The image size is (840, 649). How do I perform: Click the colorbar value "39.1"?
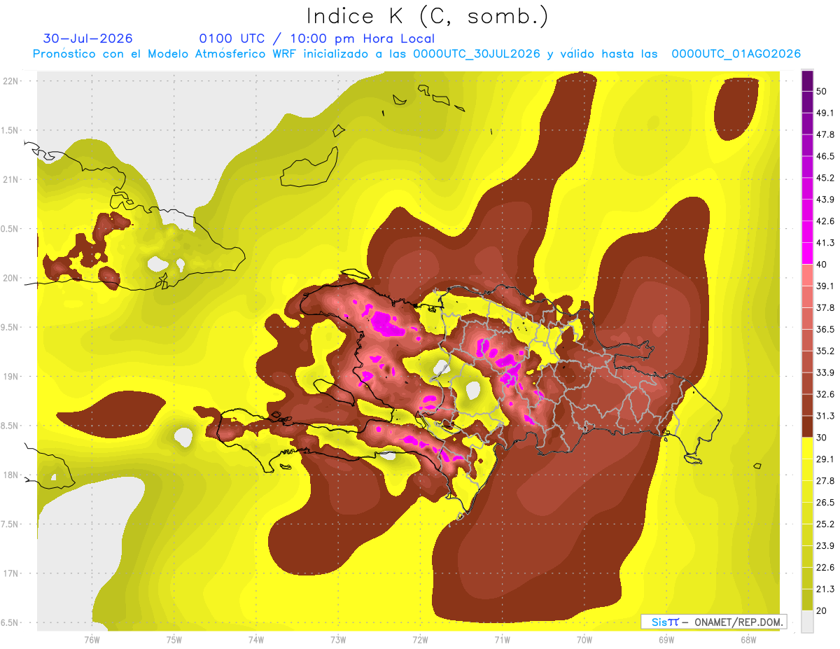pos(825,286)
